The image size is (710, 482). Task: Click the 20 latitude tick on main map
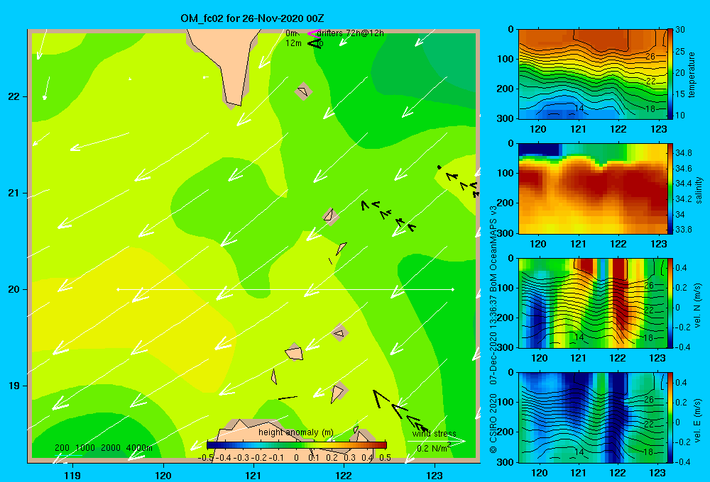(x=13, y=289)
